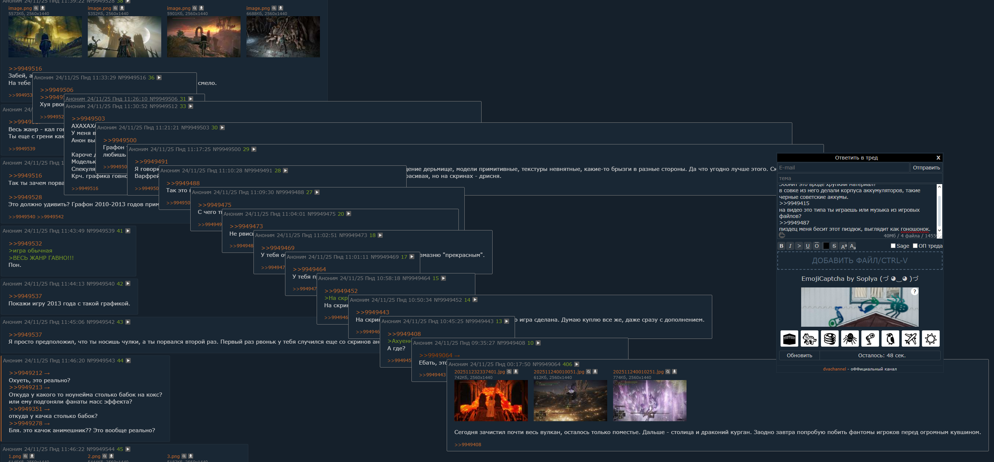Open the dvachannel link
The width and height of the screenshot is (994, 462).
834,369
